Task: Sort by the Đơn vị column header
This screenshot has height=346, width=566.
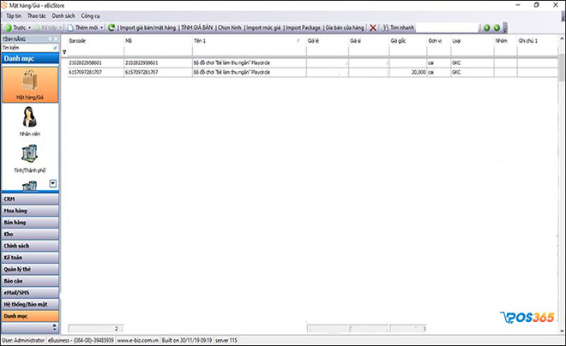Action: coord(439,41)
